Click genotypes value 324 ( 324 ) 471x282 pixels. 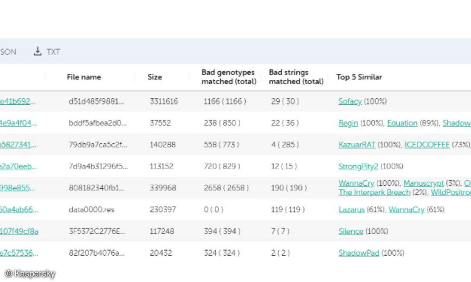[222, 253]
